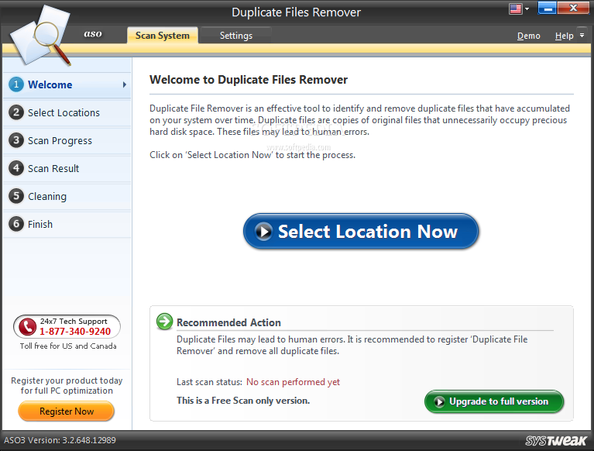Image resolution: width=594 pixels, height=451 pixels.
Task: Click 'Toll free for US and Canada' text
Action: tap(68, 346)
